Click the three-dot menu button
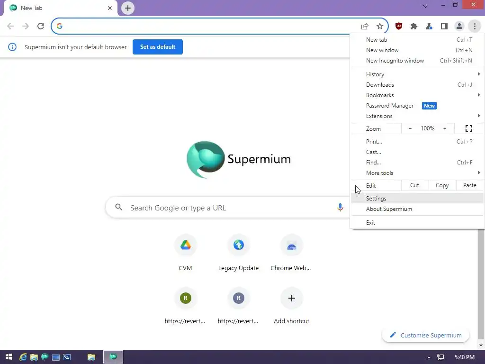The height and width of the screenshot is (364, 485). pos(475,27)
